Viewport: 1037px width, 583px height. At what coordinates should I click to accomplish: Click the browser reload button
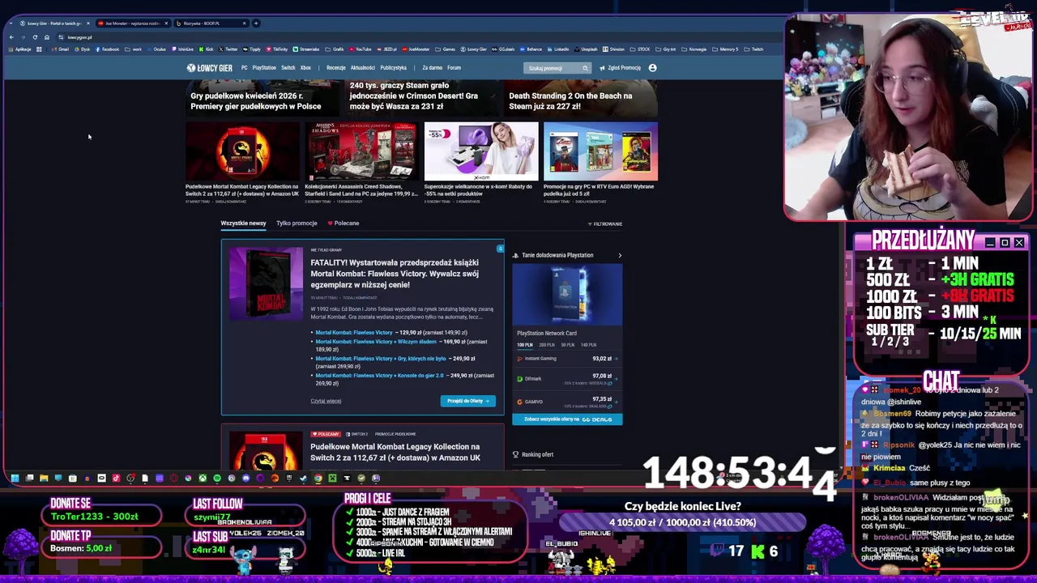(35, 37)
